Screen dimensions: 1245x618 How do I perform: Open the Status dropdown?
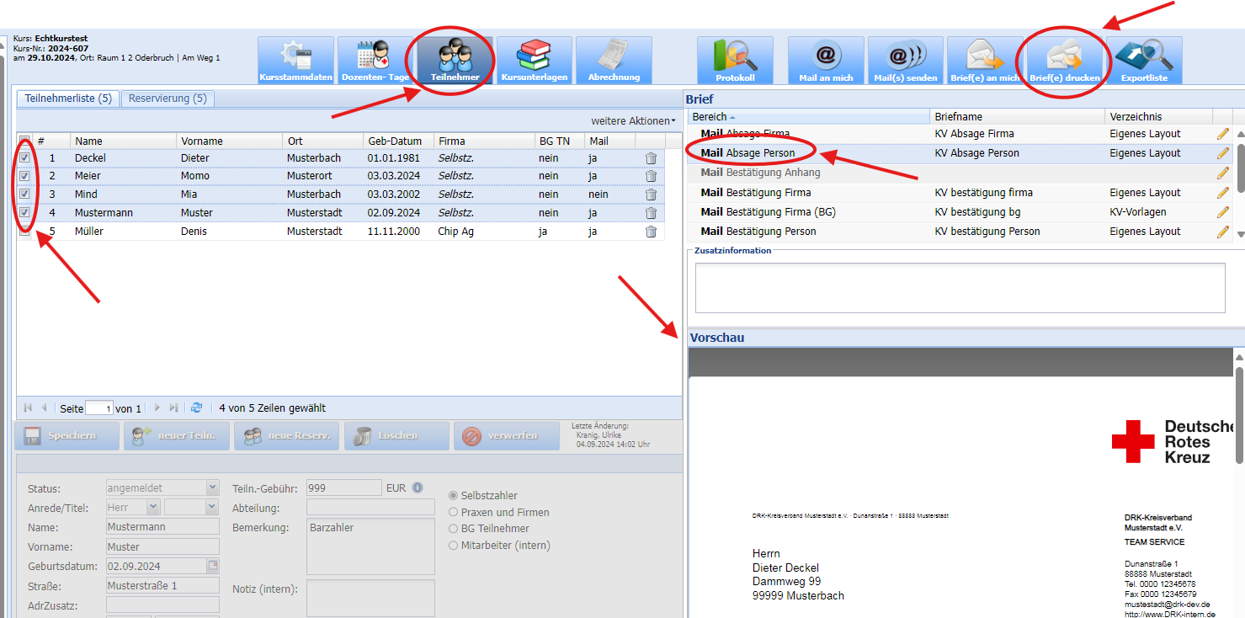[212, 488]
